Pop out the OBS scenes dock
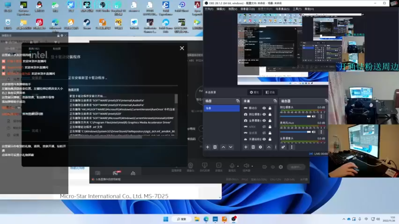Viewport: 399px width, 224px height. [238, 101]
